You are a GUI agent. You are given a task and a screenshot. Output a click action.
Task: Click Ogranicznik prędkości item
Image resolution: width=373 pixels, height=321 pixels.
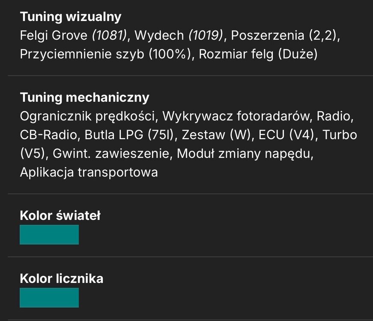click(x=87, y=116)
